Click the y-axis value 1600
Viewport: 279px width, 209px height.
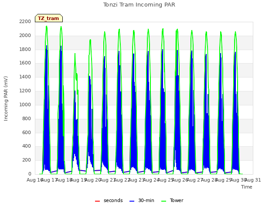click(25, 63)
